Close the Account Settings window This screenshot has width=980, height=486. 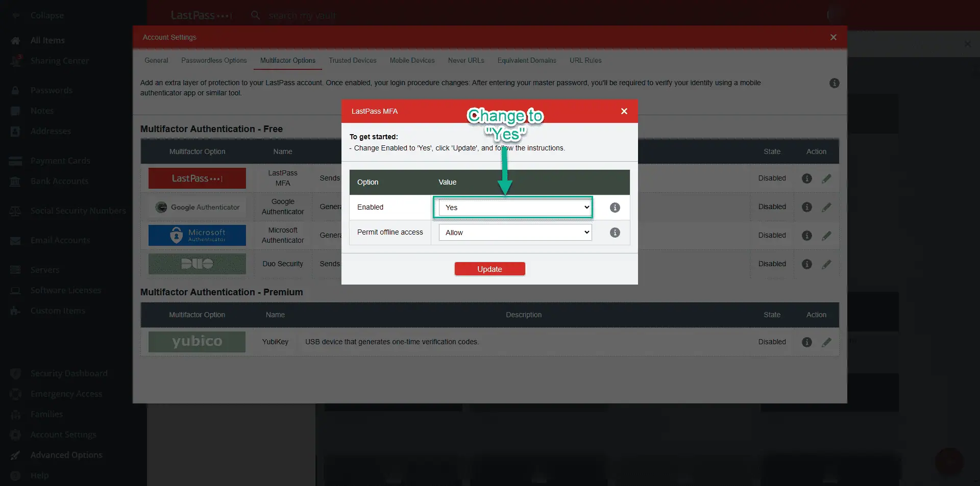pyautogui.click(x=833, y=37)
